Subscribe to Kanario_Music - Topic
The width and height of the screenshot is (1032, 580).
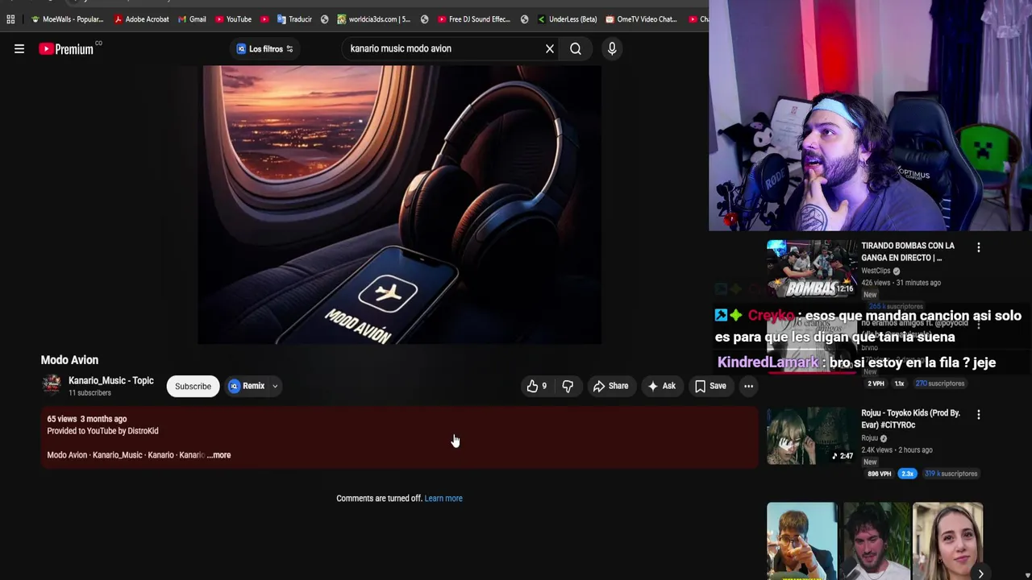193,386
